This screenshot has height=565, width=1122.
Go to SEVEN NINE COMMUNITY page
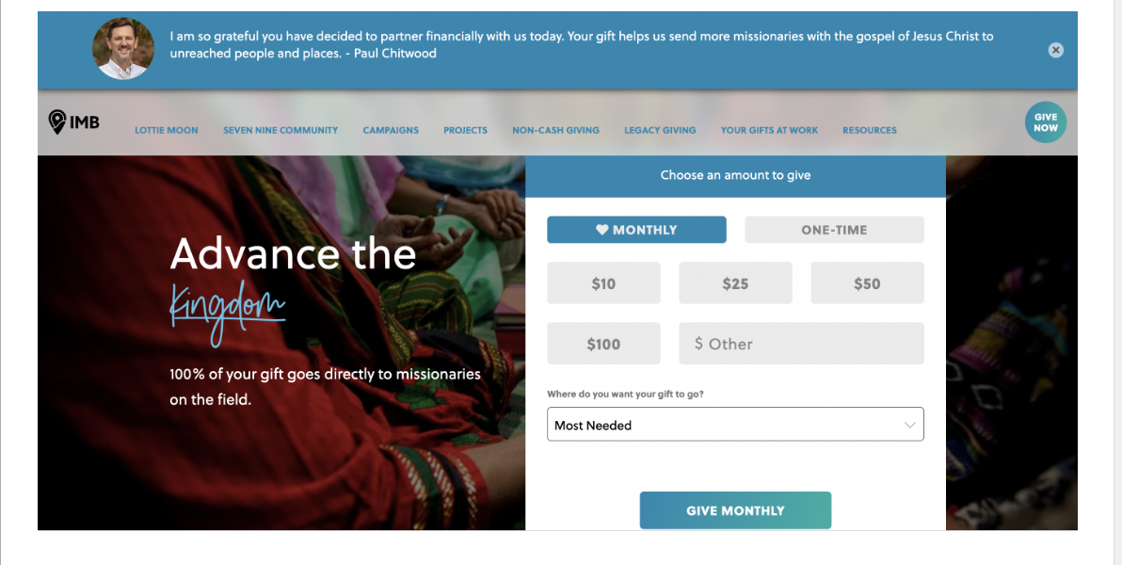[x=280, y=130]
